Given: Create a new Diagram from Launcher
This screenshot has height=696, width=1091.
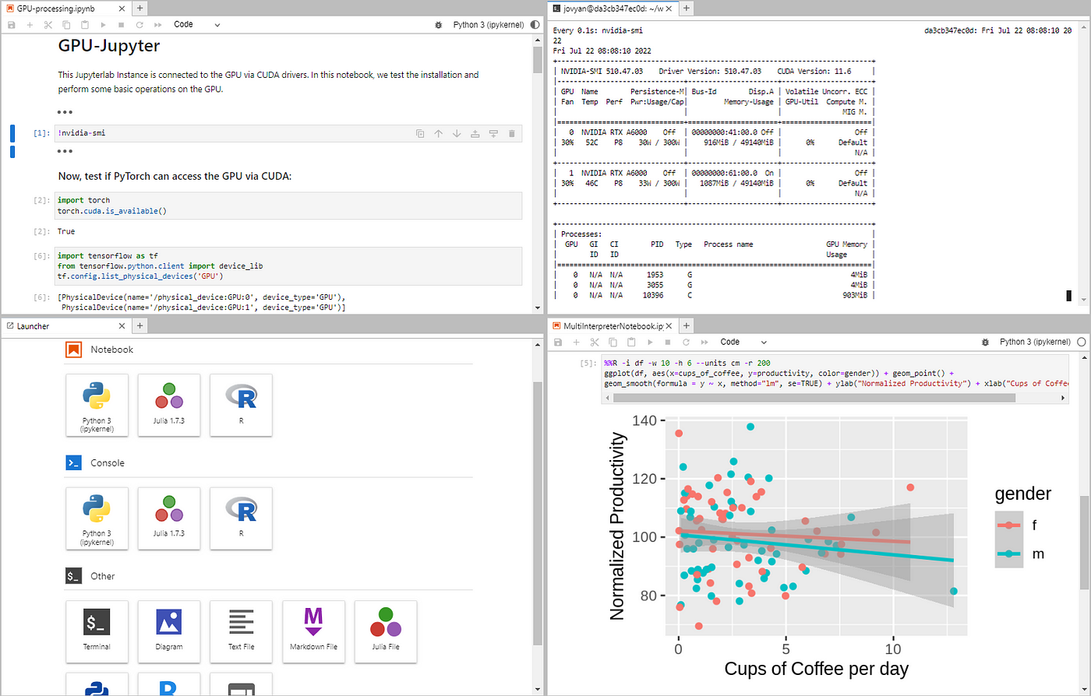Looking at the screenshot, I should 169,631.
